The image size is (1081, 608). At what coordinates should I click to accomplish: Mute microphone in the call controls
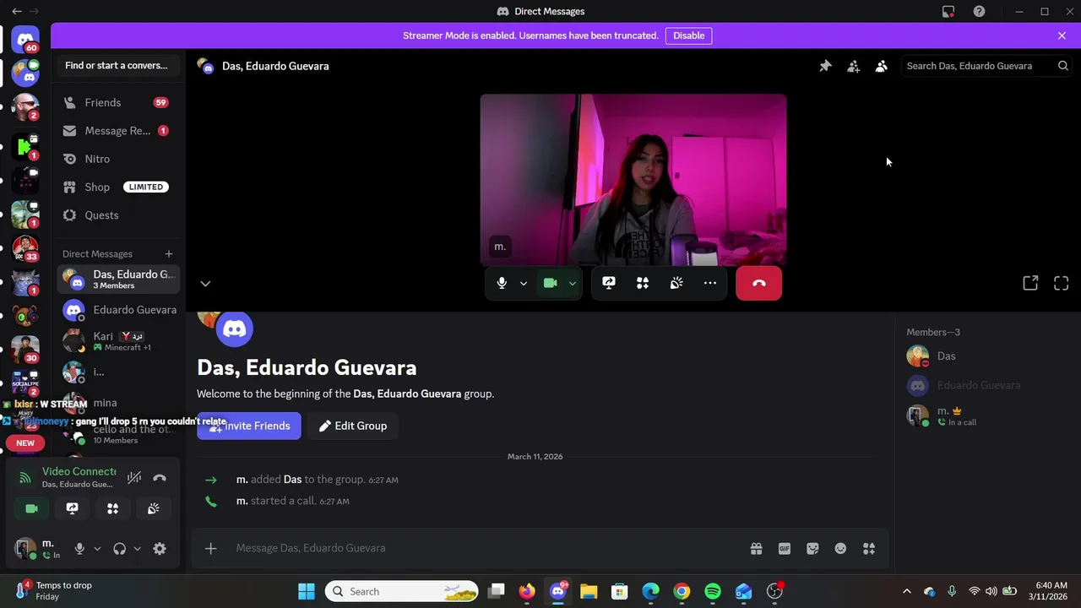tap(502, 284)
